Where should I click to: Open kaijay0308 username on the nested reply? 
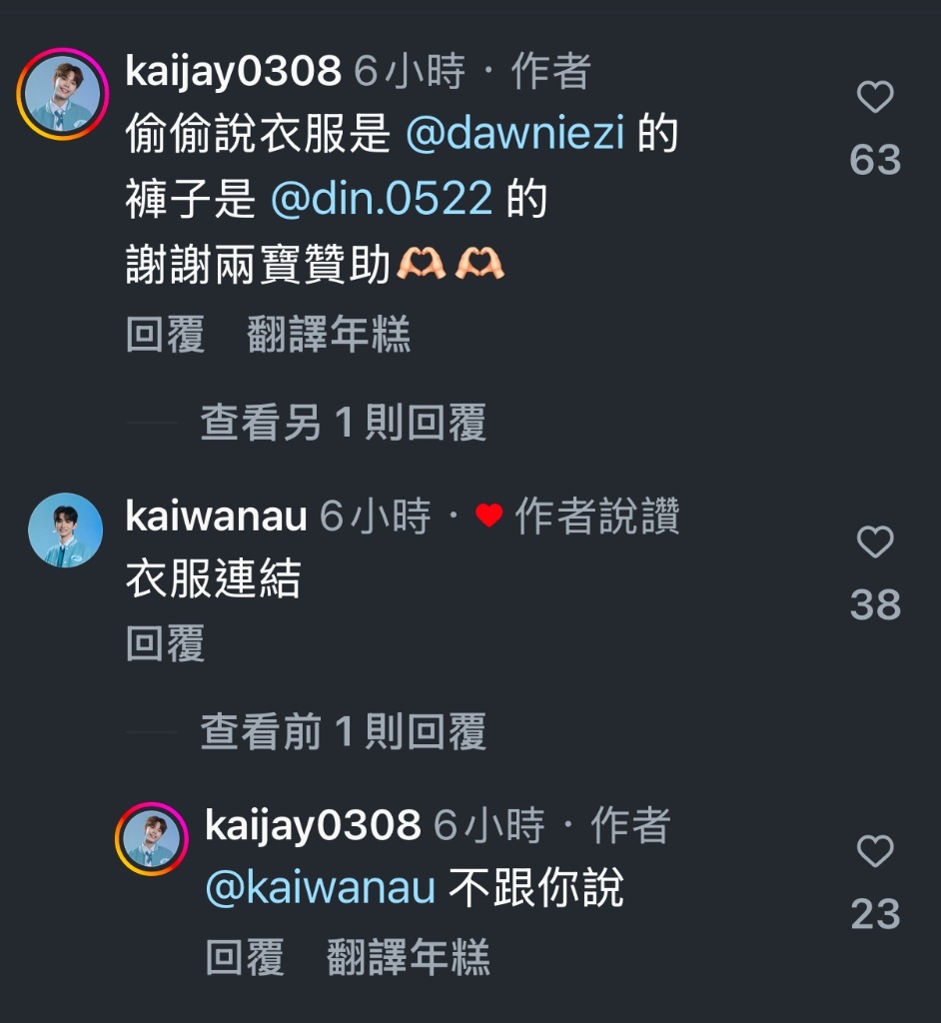(314, 824)
